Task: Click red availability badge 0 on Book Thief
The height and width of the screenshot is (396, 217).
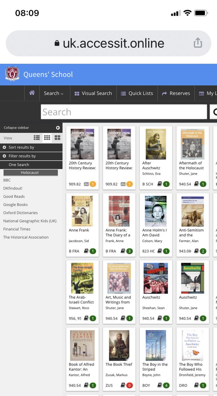Action: [x=130, y=385]
